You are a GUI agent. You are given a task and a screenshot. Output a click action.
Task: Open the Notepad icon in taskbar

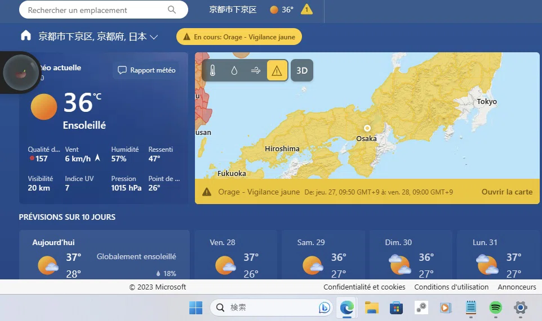(471, 307)
